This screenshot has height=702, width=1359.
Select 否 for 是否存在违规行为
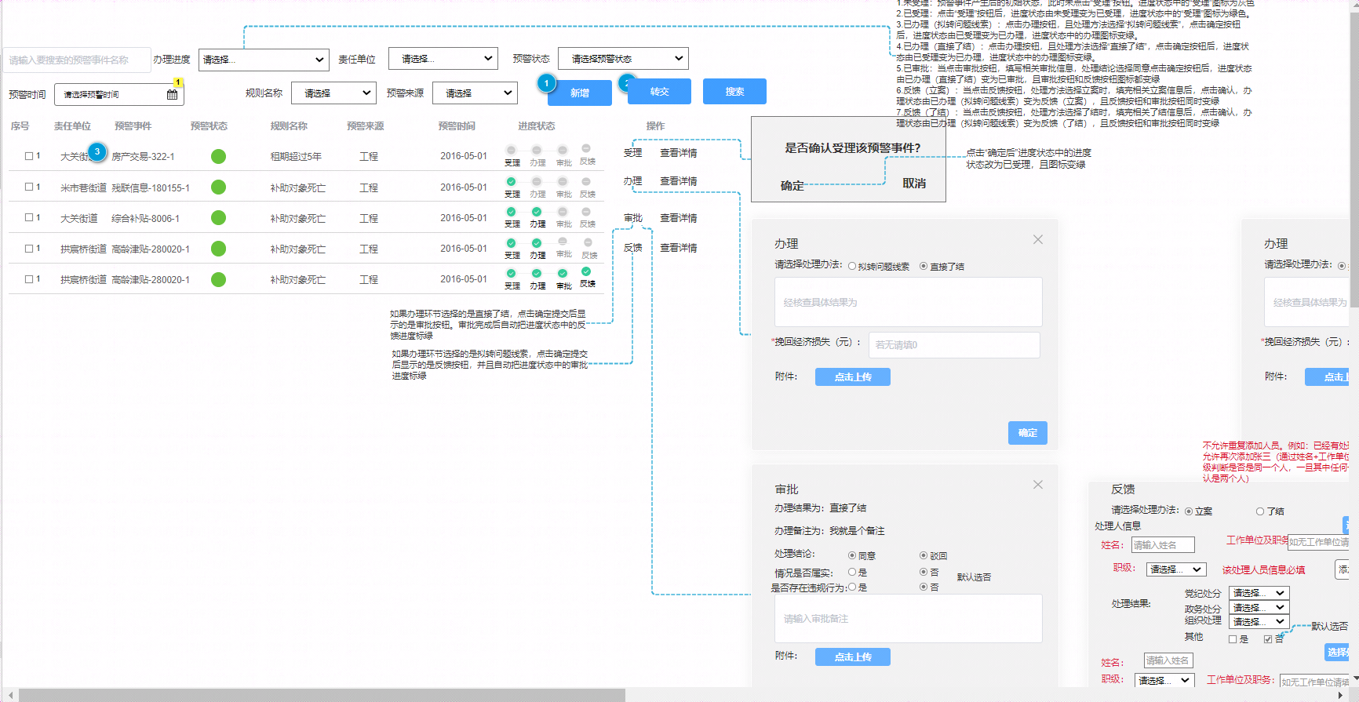(924, 587)
